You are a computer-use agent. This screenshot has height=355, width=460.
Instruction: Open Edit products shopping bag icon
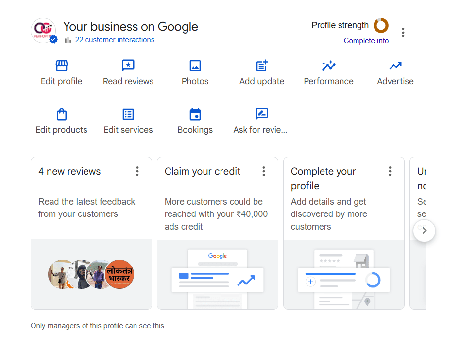62,114
